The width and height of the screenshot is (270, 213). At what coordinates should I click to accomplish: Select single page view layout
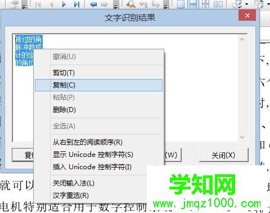click(181, 4)
